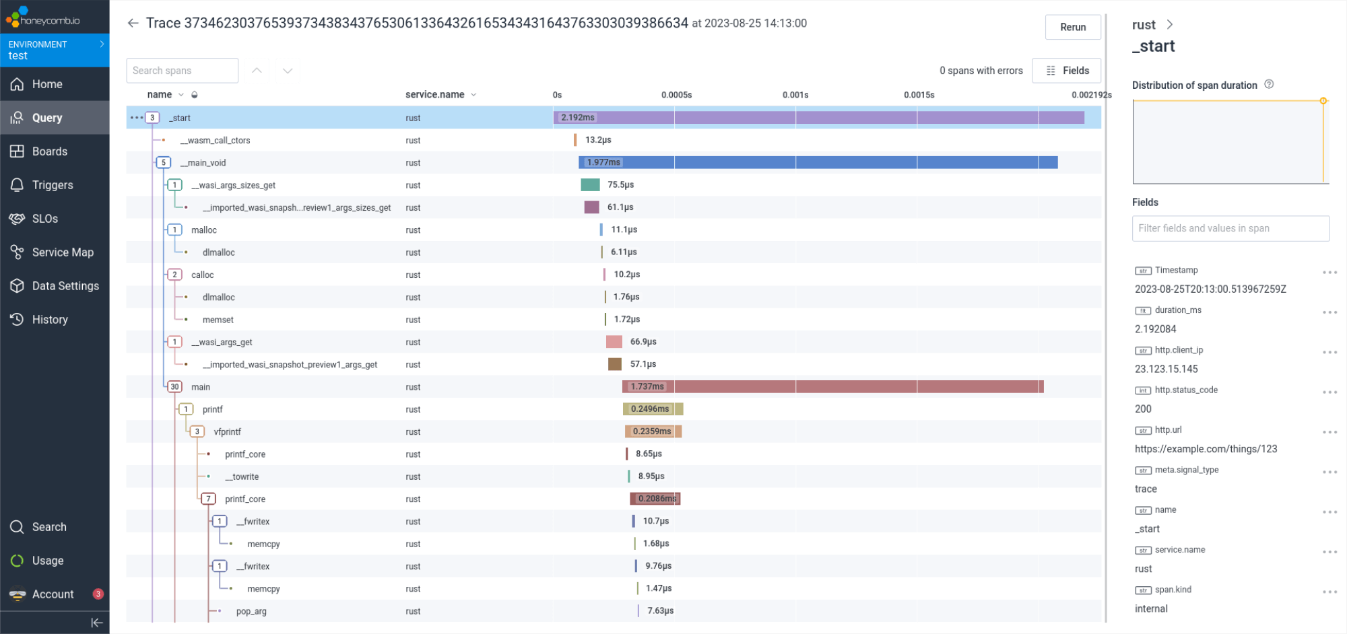Click the Rerun button

[x=1073, y=27]
